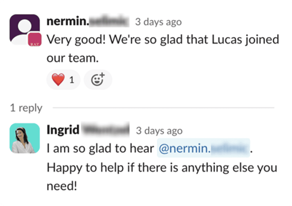The width and height of the screenshot is (292, 206).
Task: Open timestamp on nermin's message
Action: (x=158, y=22)
